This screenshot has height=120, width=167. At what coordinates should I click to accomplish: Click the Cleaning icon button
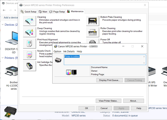click(x=30, y=21)
